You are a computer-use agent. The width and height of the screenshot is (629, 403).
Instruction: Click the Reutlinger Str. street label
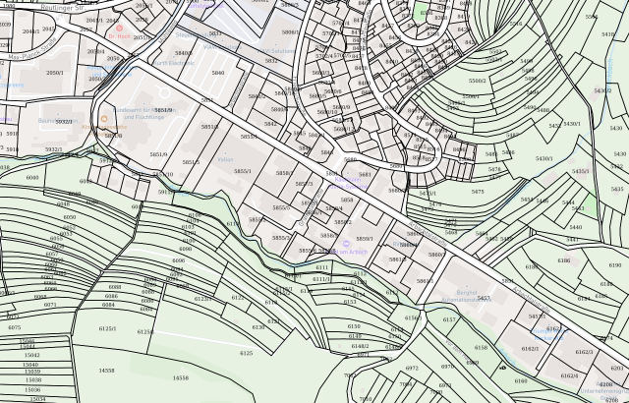(x=63, y=8)
